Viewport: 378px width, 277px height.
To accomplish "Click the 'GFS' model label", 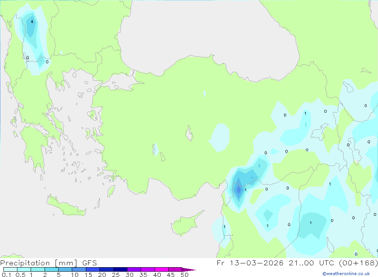I will coord(90,263).
